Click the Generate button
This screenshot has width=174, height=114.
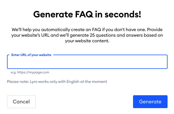pos(150,102)
